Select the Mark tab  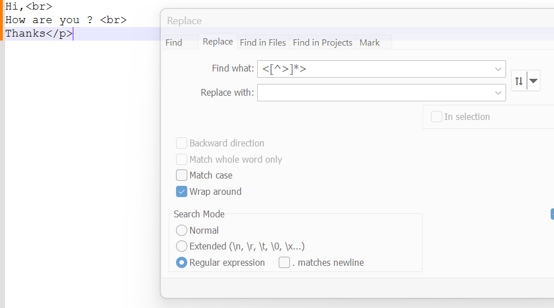click(370, 42)
